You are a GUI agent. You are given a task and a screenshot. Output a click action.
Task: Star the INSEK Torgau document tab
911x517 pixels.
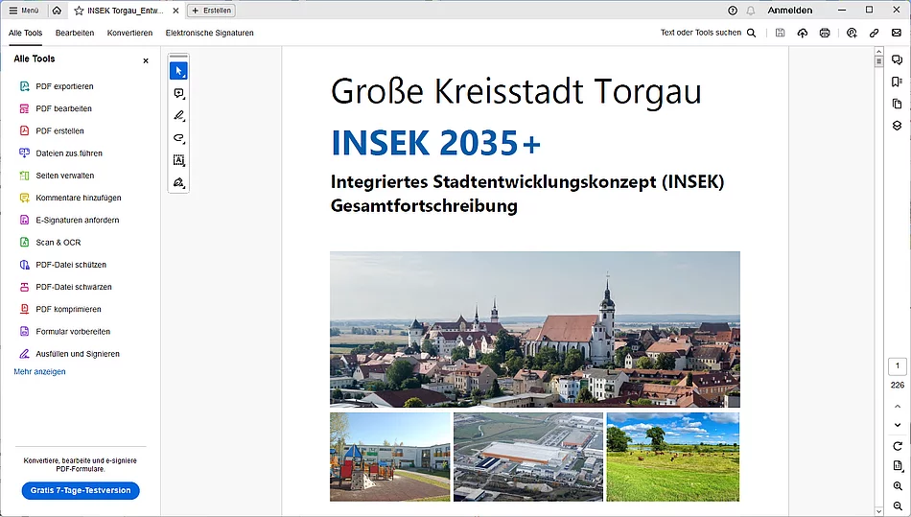tap(79, 11)
